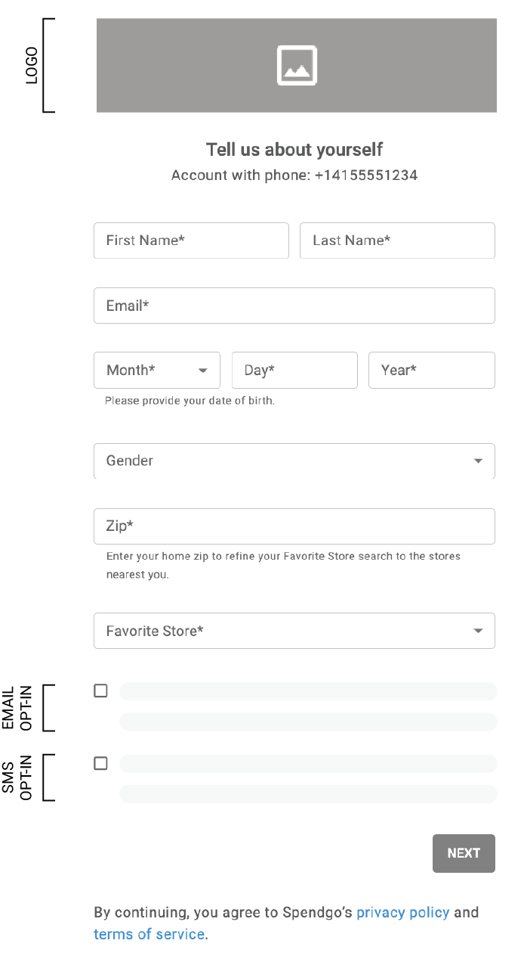524x959 pixels.
Task: Expand the Favorite Store dropdown arrow
Action: [x=478, y=632]
